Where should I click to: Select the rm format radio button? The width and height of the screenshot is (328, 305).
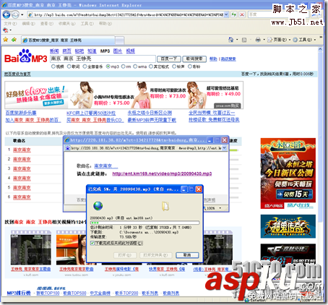[x=124, y=66]
